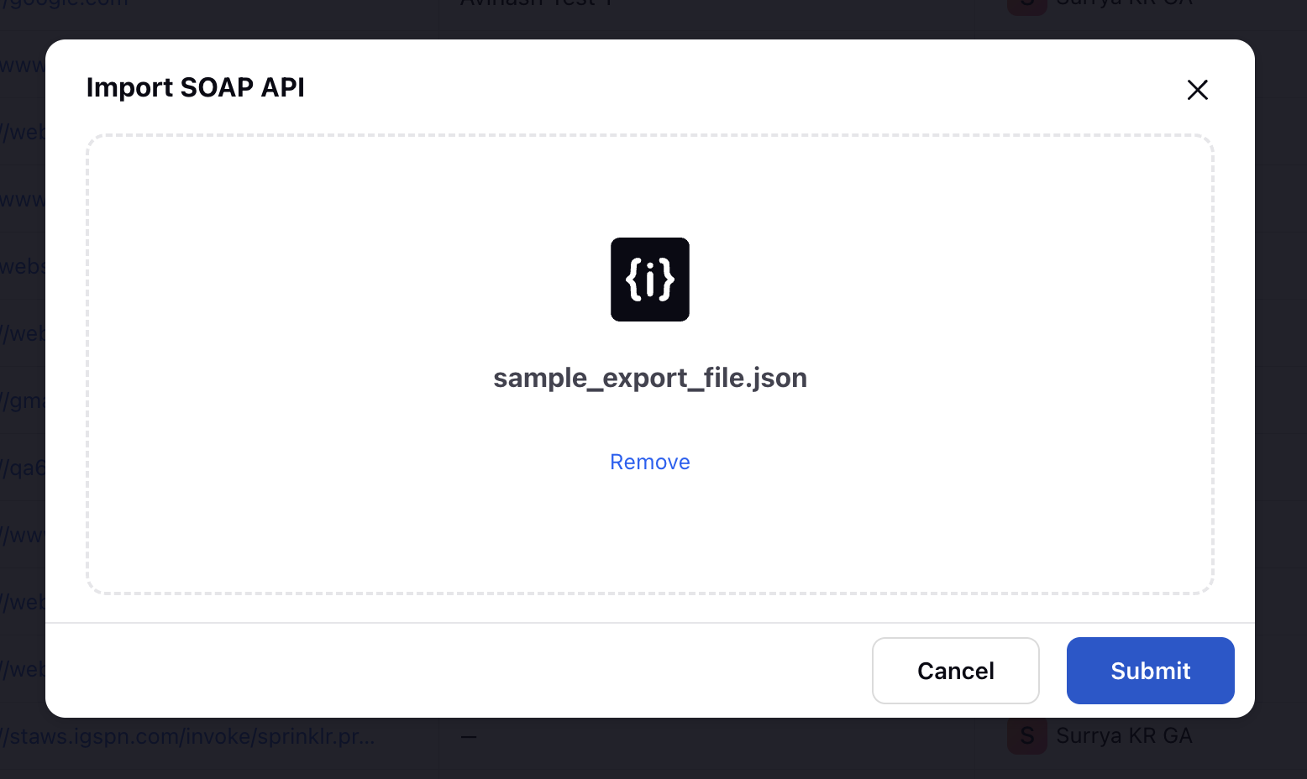Click the partial /qa6 URL behind the dialog
Viewport: 1307px width, 779px height.
click(x=23, y=468)
